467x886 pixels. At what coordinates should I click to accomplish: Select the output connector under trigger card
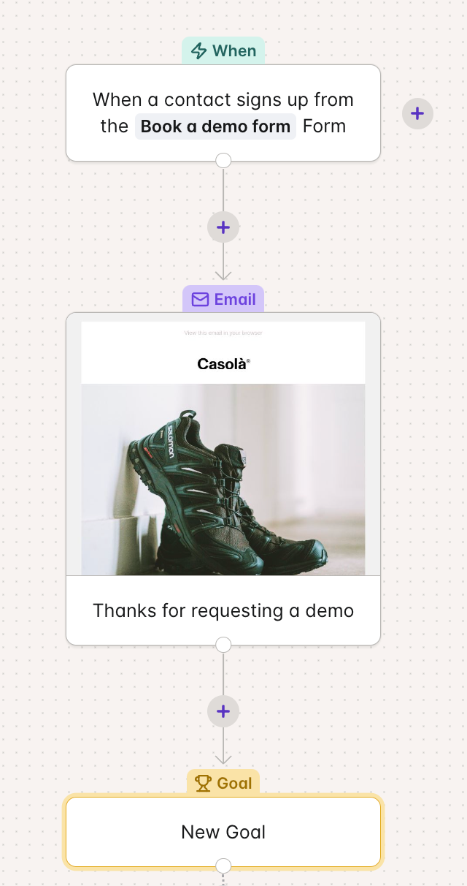[223, 161]
